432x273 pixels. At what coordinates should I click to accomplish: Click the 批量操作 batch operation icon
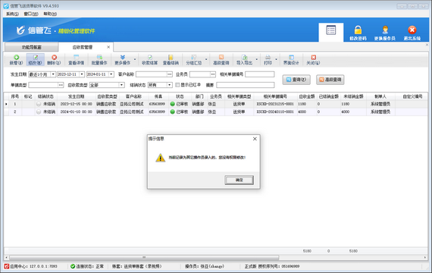[99, 58]
